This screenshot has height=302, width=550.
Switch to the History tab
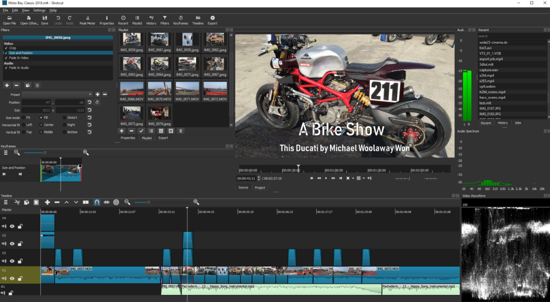click(x=502, y=123)
